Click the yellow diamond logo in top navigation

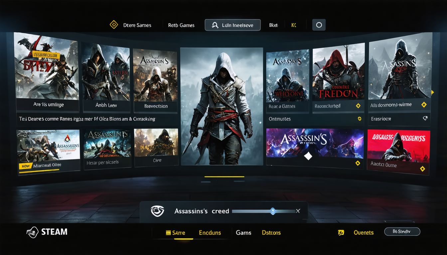pyautogui.click(x=114, y=25)
